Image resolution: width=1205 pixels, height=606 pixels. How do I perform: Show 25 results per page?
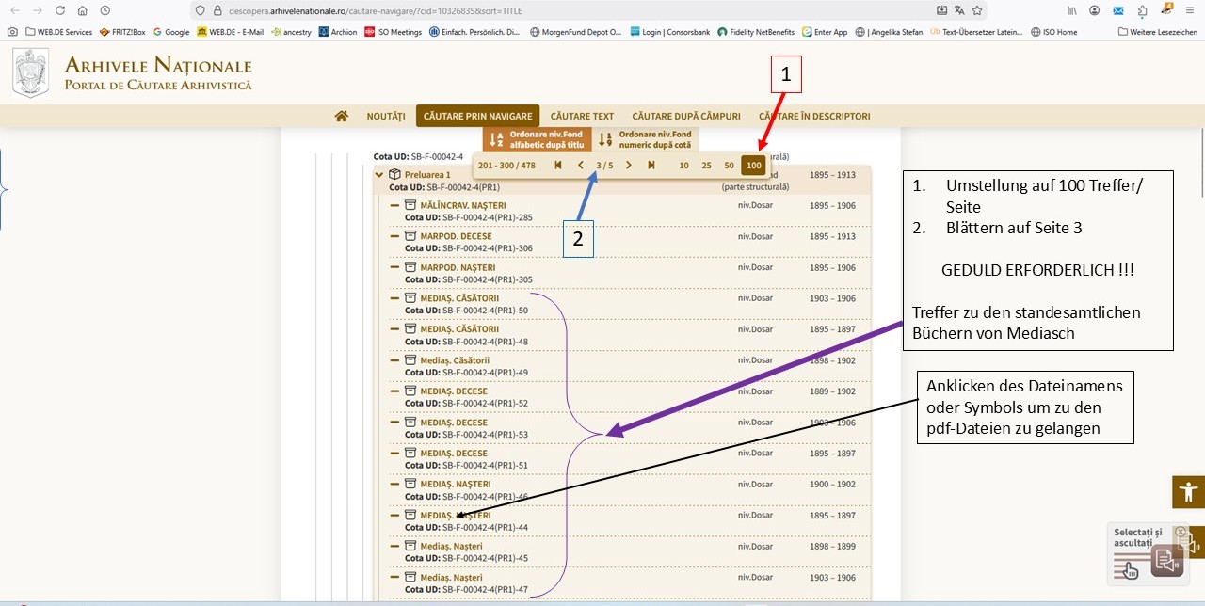(706, 166)
